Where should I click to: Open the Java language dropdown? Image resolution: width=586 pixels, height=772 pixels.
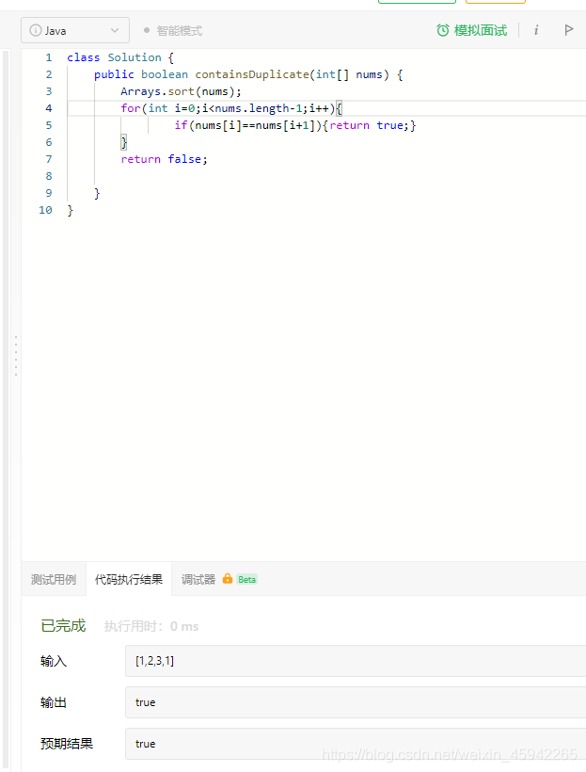pos(75,30)
